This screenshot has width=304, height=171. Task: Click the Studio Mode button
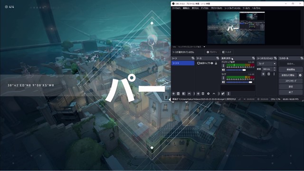point(291,81)
